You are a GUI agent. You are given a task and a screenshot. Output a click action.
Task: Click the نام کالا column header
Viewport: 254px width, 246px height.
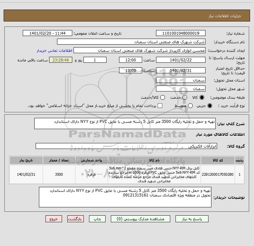coord(154,160)
